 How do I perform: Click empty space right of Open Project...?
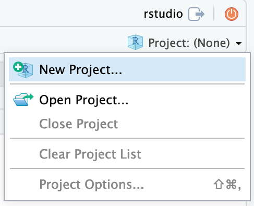pos(186,100)
